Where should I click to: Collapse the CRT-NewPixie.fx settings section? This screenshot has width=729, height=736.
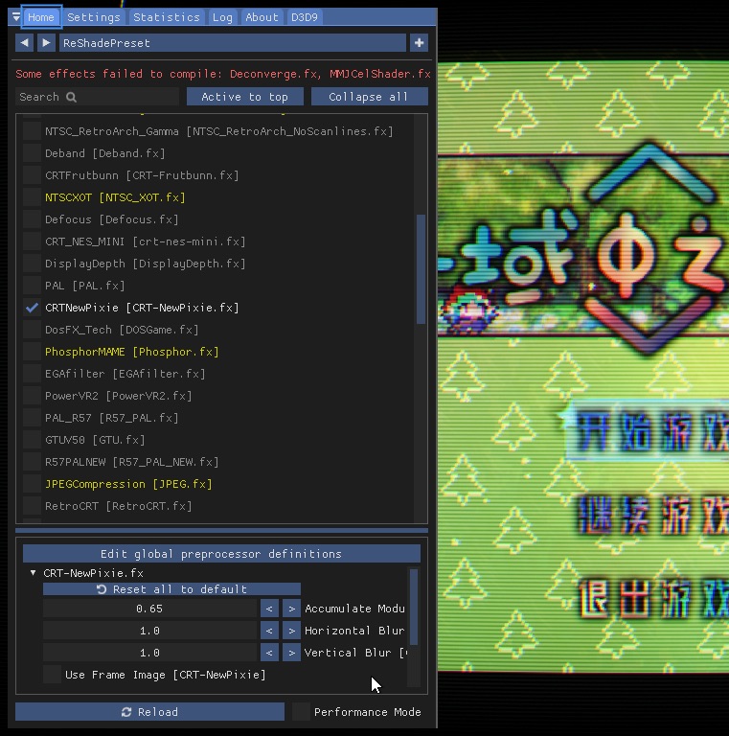click(x=33, y=573)
